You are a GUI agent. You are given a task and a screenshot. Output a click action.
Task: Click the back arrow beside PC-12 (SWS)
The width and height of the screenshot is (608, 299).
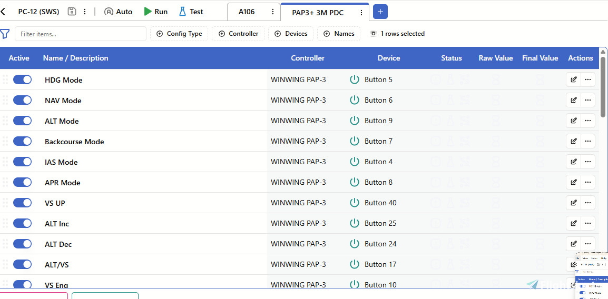3,12
